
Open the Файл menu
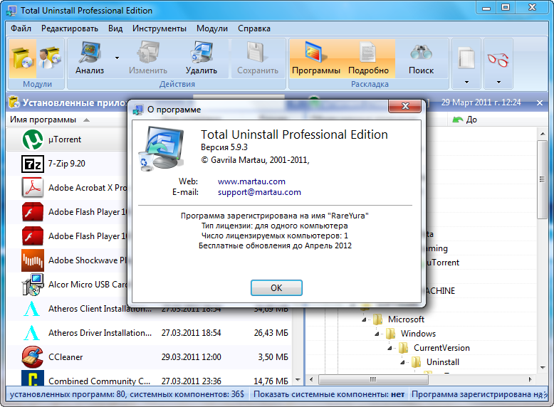(x=21, y=28)
